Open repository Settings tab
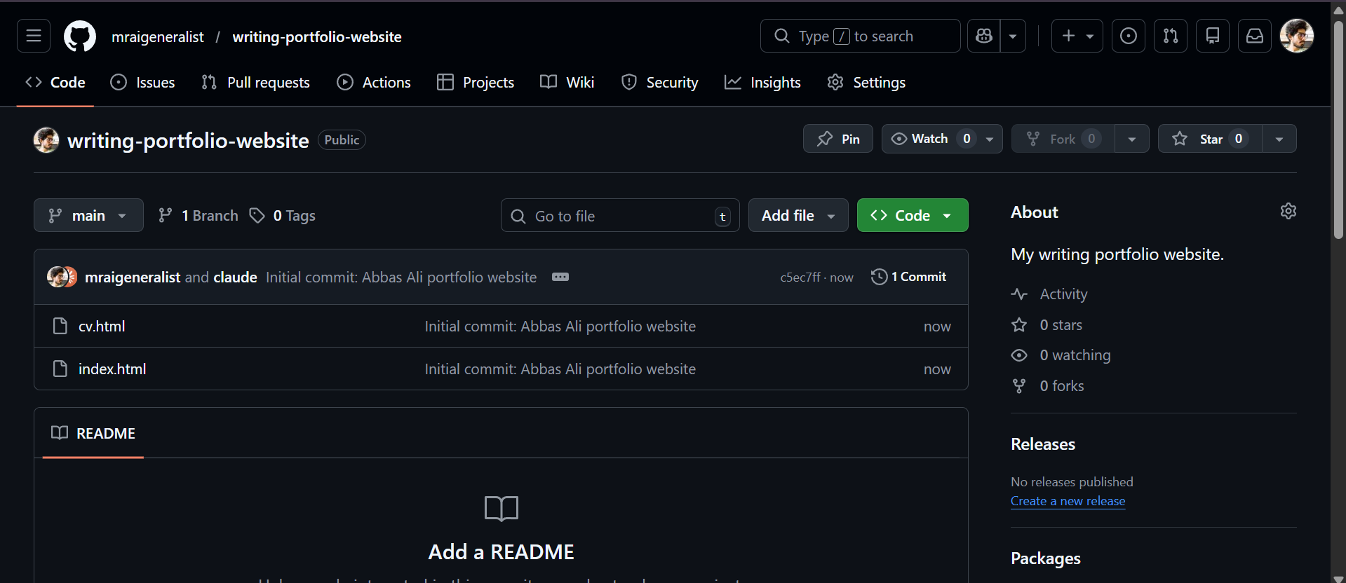Screen dimensions: 1346x583 866,82
